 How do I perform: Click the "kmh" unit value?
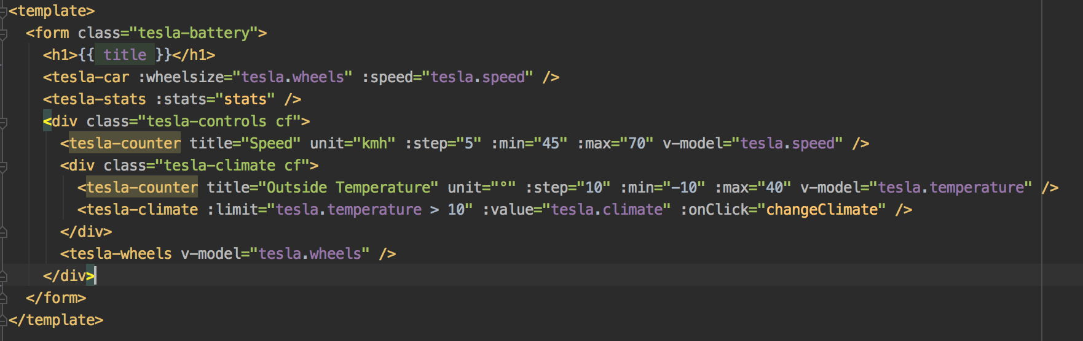tap(374, 144)
